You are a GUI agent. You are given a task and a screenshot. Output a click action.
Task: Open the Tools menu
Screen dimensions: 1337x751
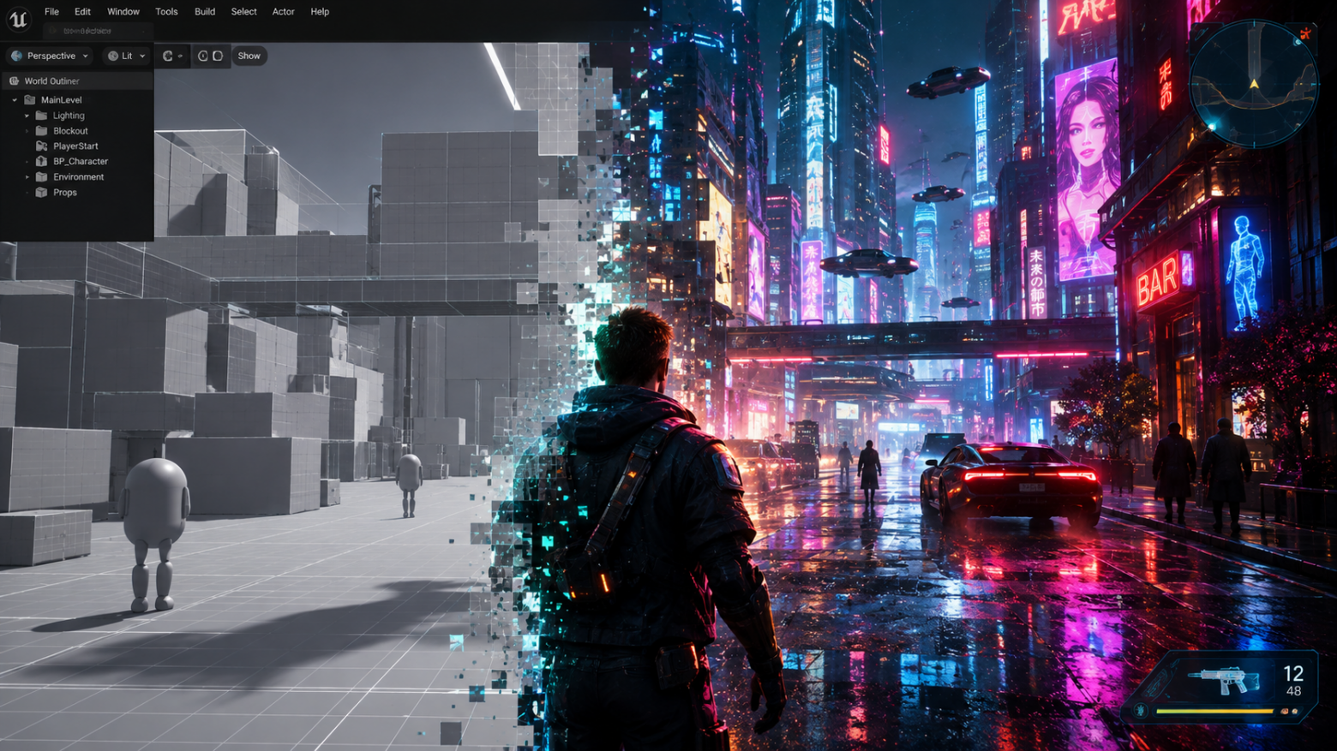point(166,12)
